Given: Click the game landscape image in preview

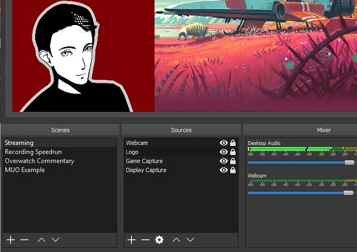Looking at the screenshot, I should click(256, 56).
